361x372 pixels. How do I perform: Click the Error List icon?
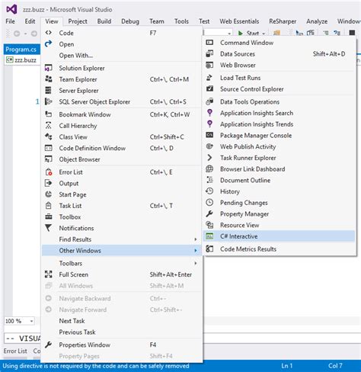click(x=49, y=172)
